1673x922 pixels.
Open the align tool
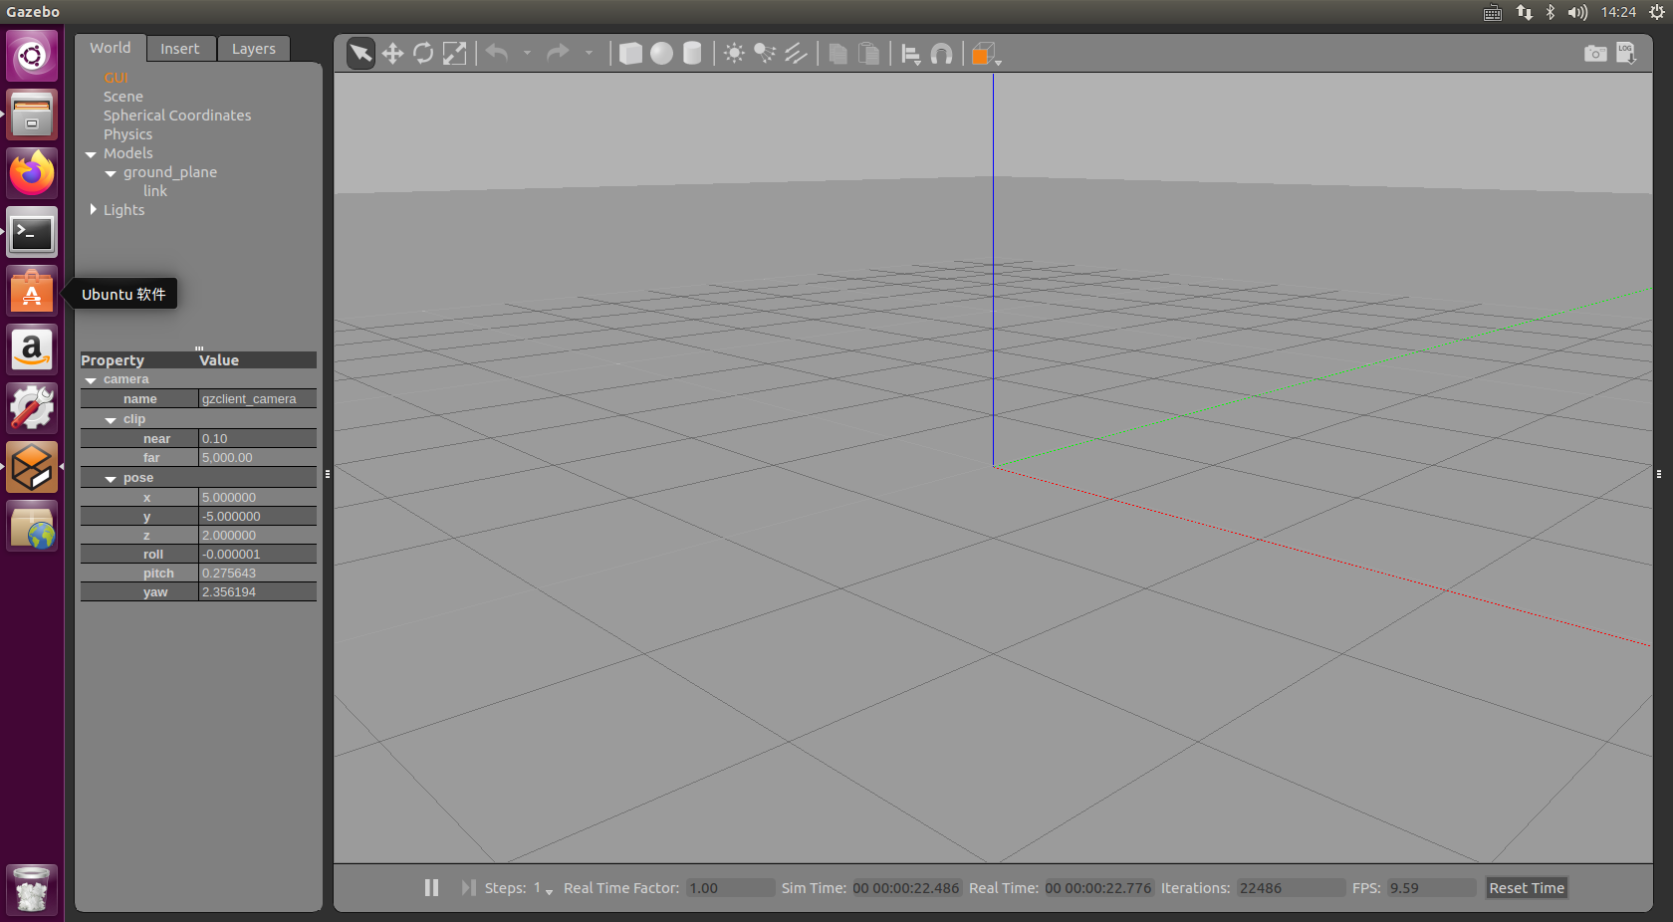910,53
